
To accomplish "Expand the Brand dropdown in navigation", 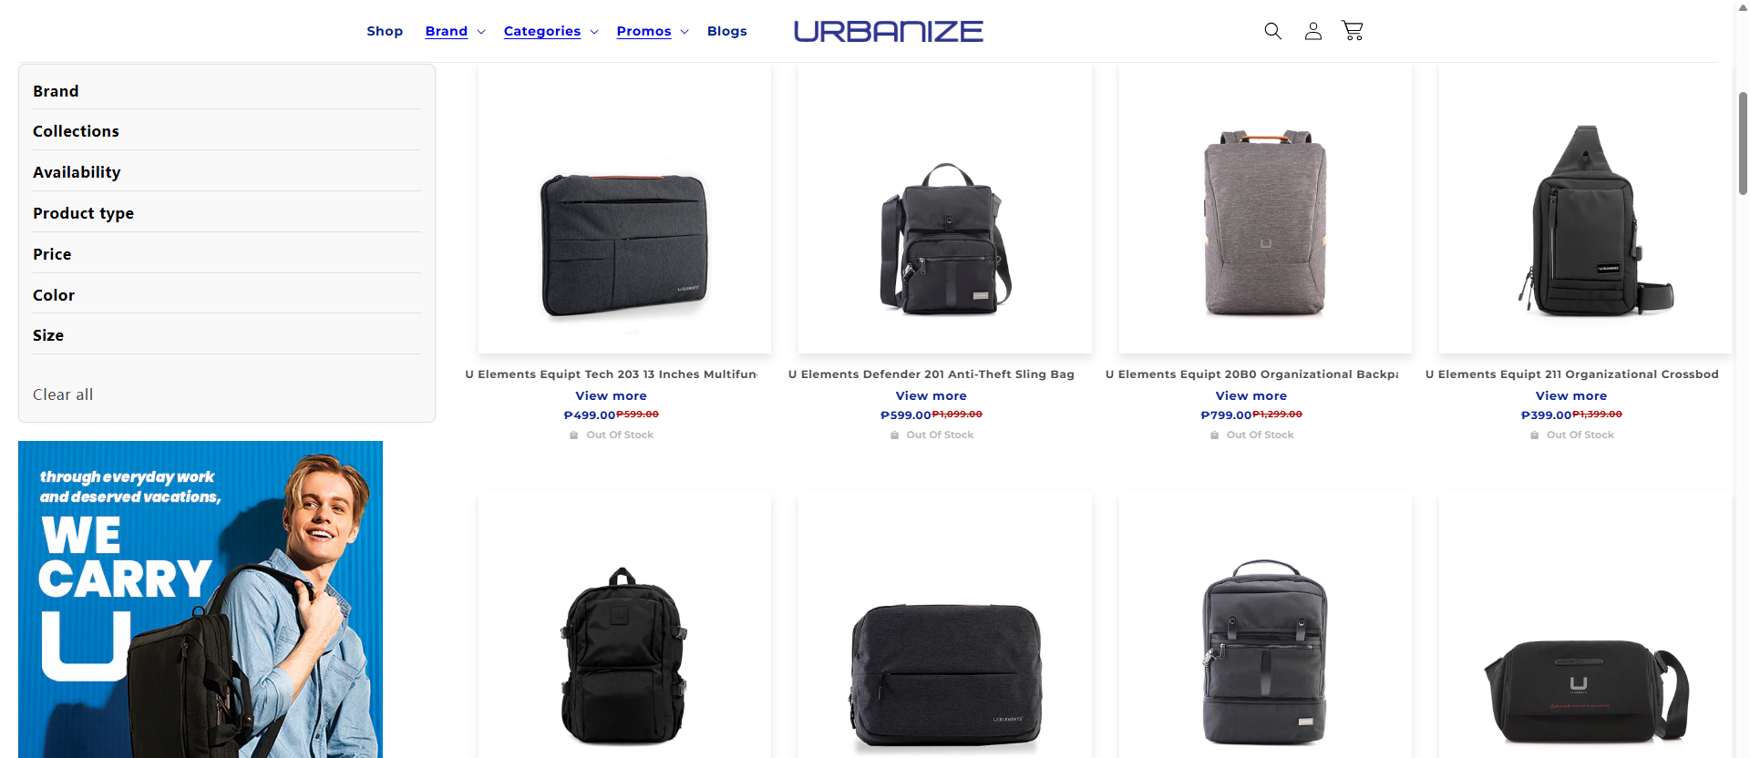I will point(455,31).
